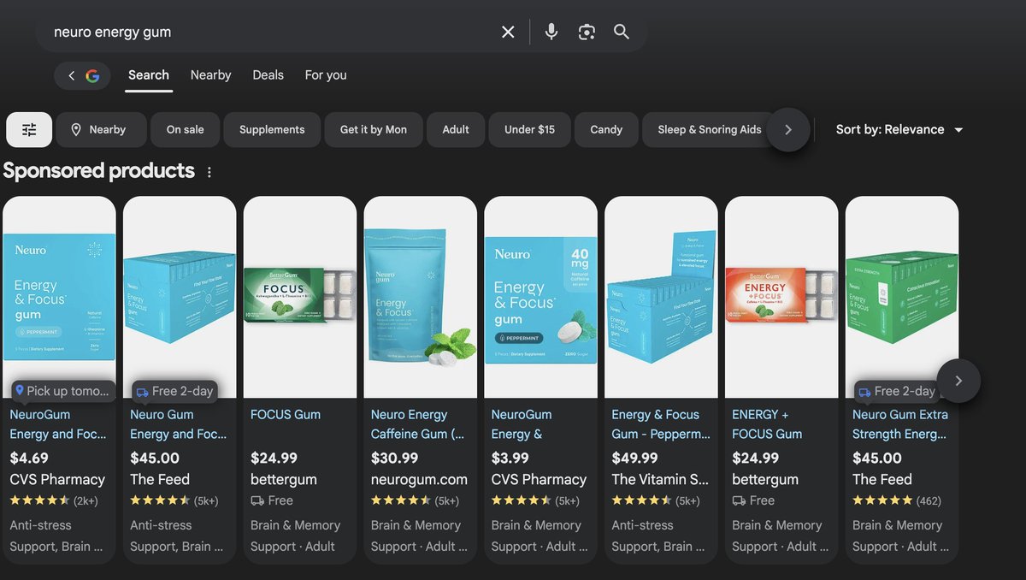The image size is (1026, 580).
Task: Submit search with magnifying glass icon
Action: click(622, 32)
